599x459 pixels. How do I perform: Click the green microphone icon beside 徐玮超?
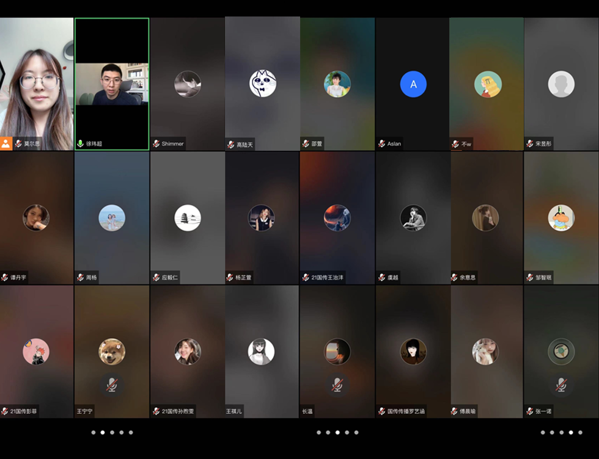(80, 144)
